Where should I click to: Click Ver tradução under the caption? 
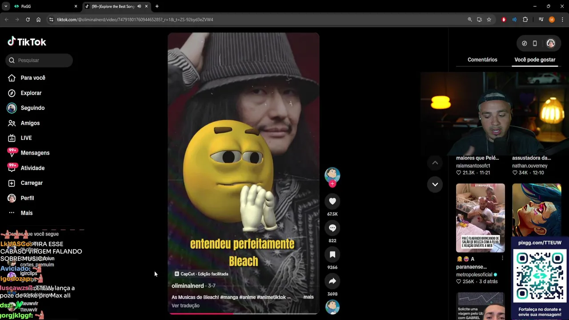[x=185, y=306]
